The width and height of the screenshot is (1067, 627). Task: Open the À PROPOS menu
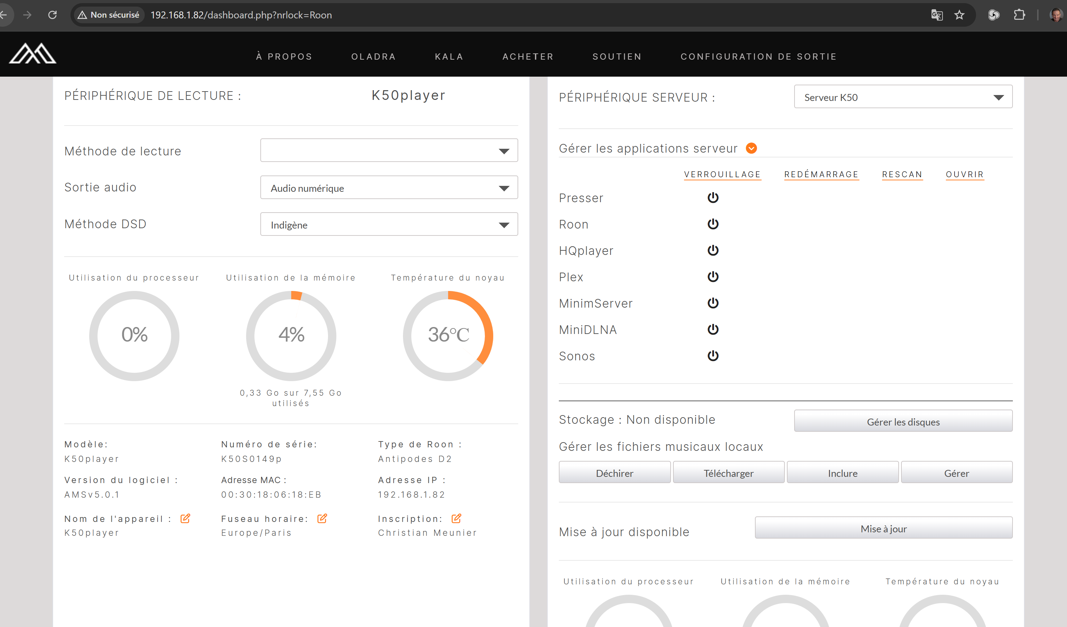pyautogui.click(x=284, y=57)
